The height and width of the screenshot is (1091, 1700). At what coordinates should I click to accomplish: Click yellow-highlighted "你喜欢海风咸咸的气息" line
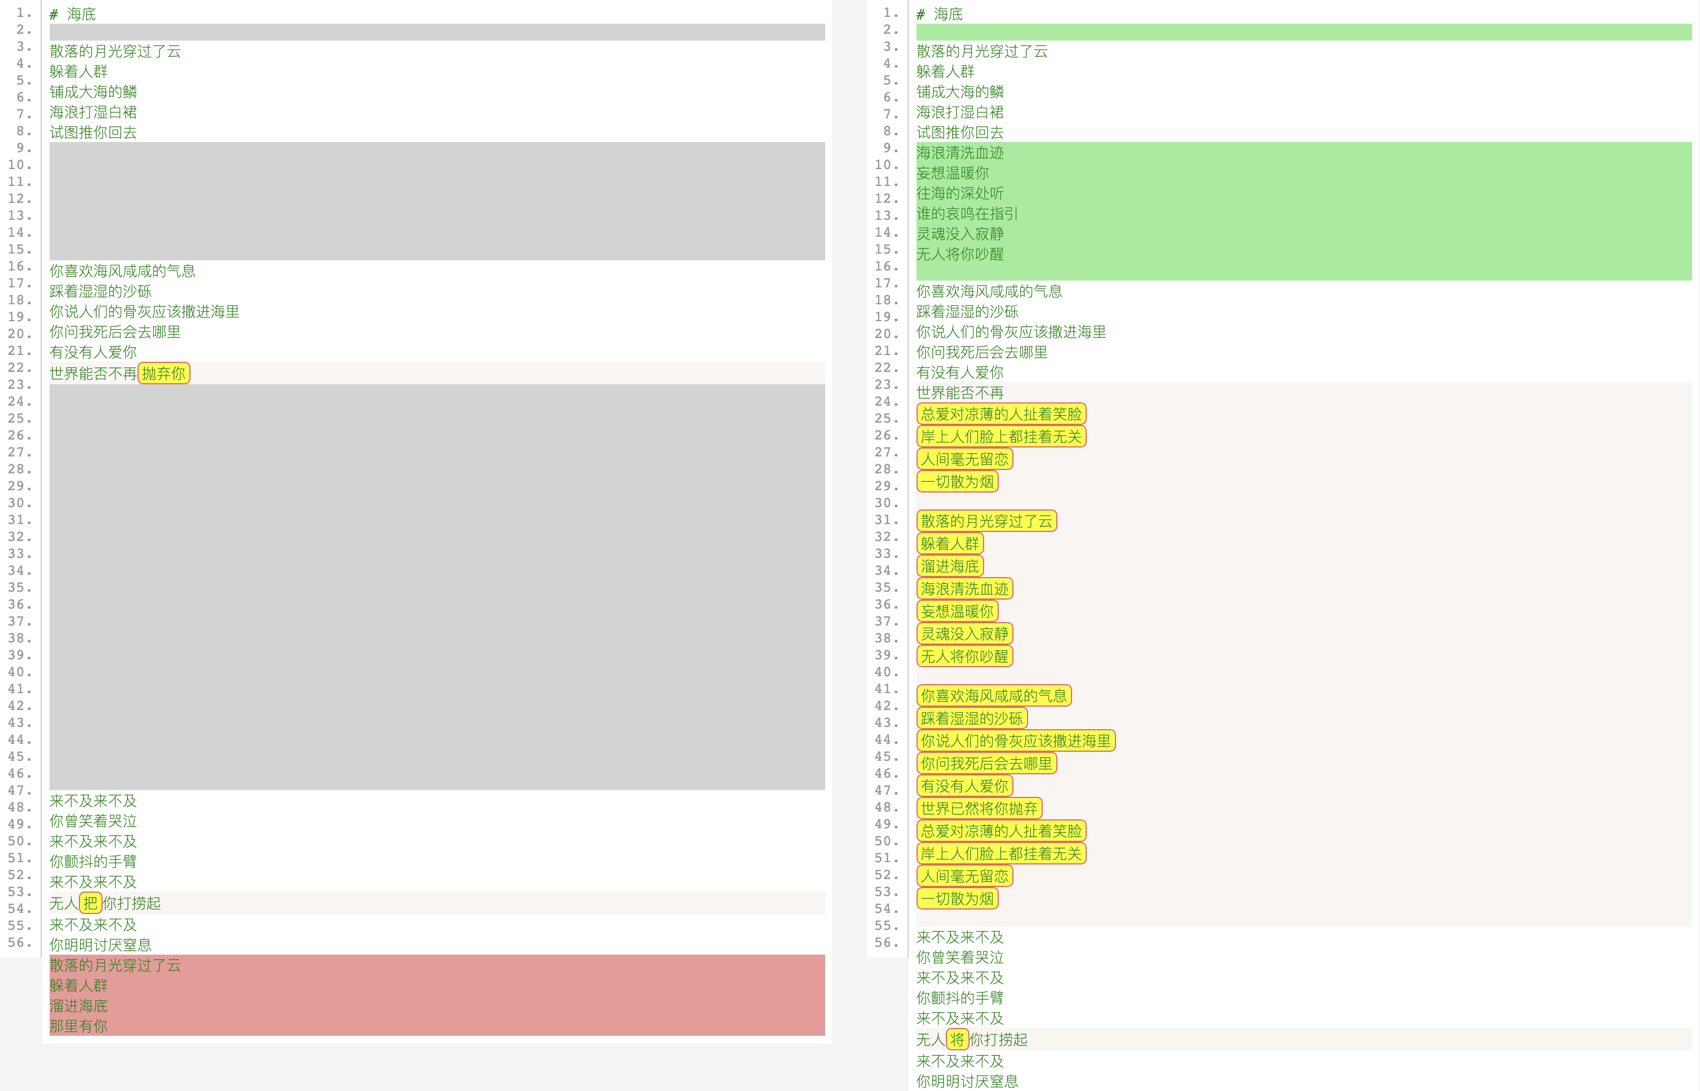point(994,696)
